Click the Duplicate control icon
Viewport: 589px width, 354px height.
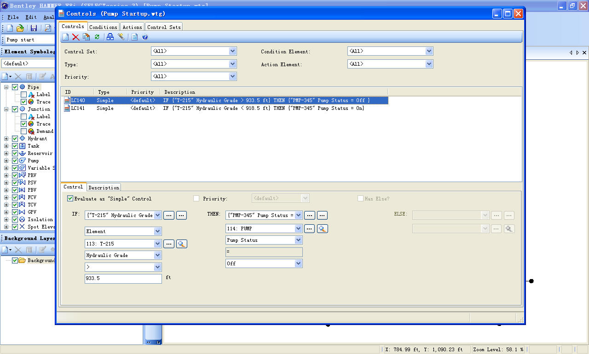86,37
